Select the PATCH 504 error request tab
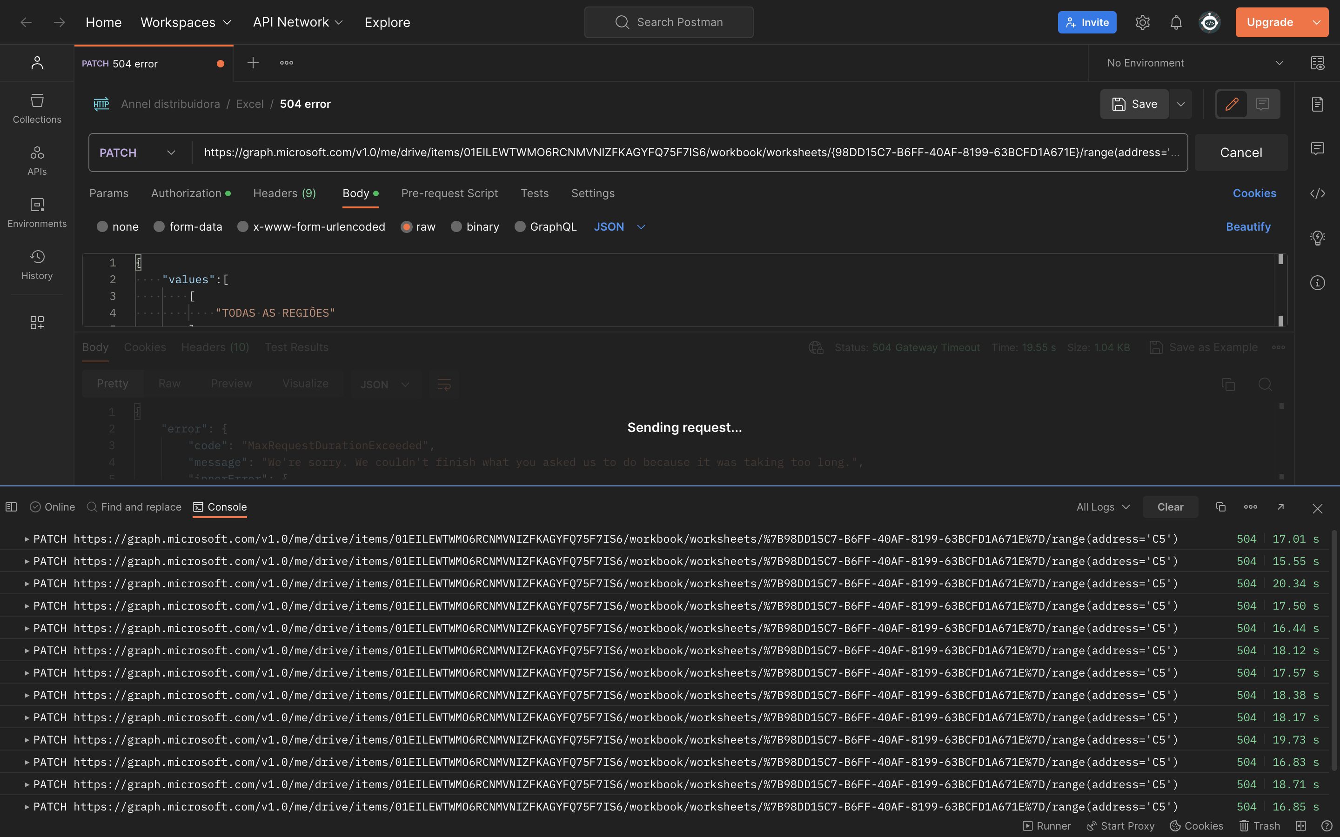 [x=154, y=64]
